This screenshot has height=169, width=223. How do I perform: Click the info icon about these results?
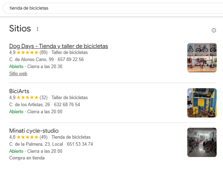(214, 30)
